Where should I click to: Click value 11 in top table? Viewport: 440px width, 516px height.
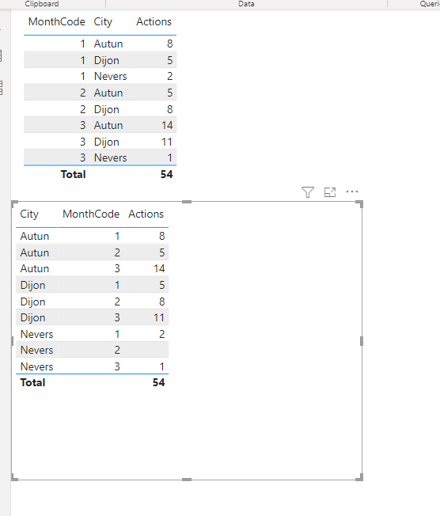pyautogui.click(x=167, y=142)
